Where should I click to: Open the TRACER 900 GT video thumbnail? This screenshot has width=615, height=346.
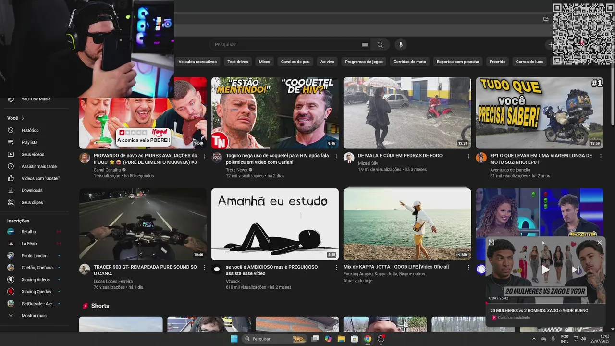[x=143, y=224]
